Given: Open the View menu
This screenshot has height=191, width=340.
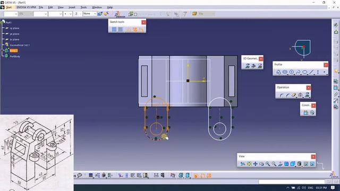Looking at the screenshot, I should [61, 7].
